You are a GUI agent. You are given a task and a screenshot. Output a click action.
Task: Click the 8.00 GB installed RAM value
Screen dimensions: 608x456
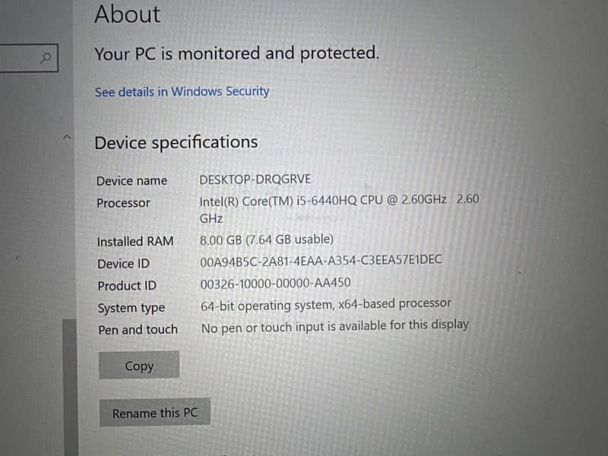266,239
